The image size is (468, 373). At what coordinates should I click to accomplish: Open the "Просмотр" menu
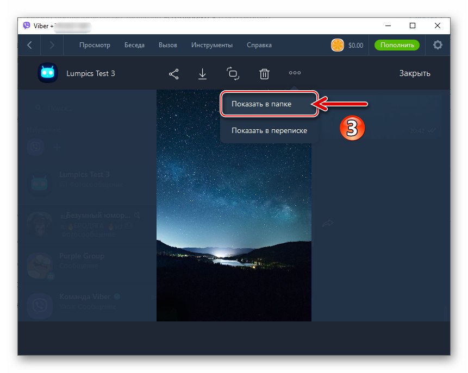(x=95, y=45)
